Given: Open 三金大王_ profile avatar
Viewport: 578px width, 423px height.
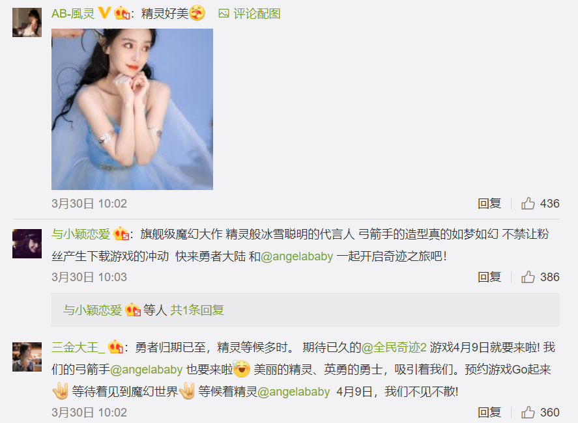Looking at the screenshot, I should tap(27, 357).
